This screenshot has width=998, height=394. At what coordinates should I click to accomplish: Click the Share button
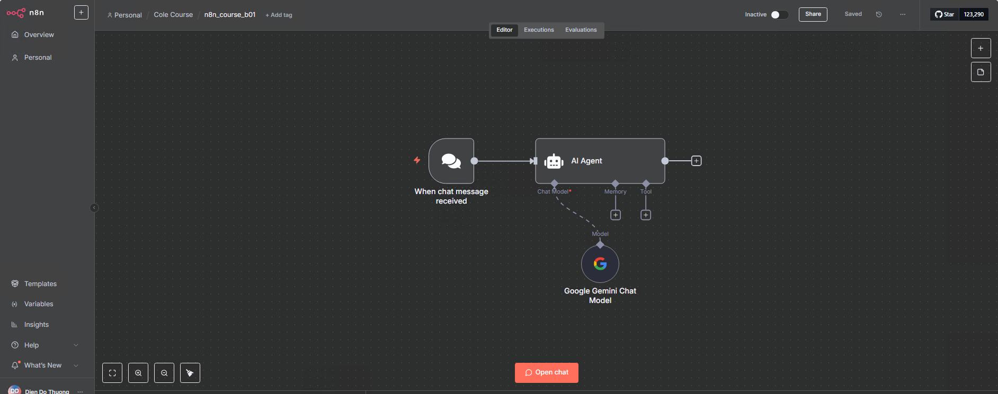(x=813, y=14)
